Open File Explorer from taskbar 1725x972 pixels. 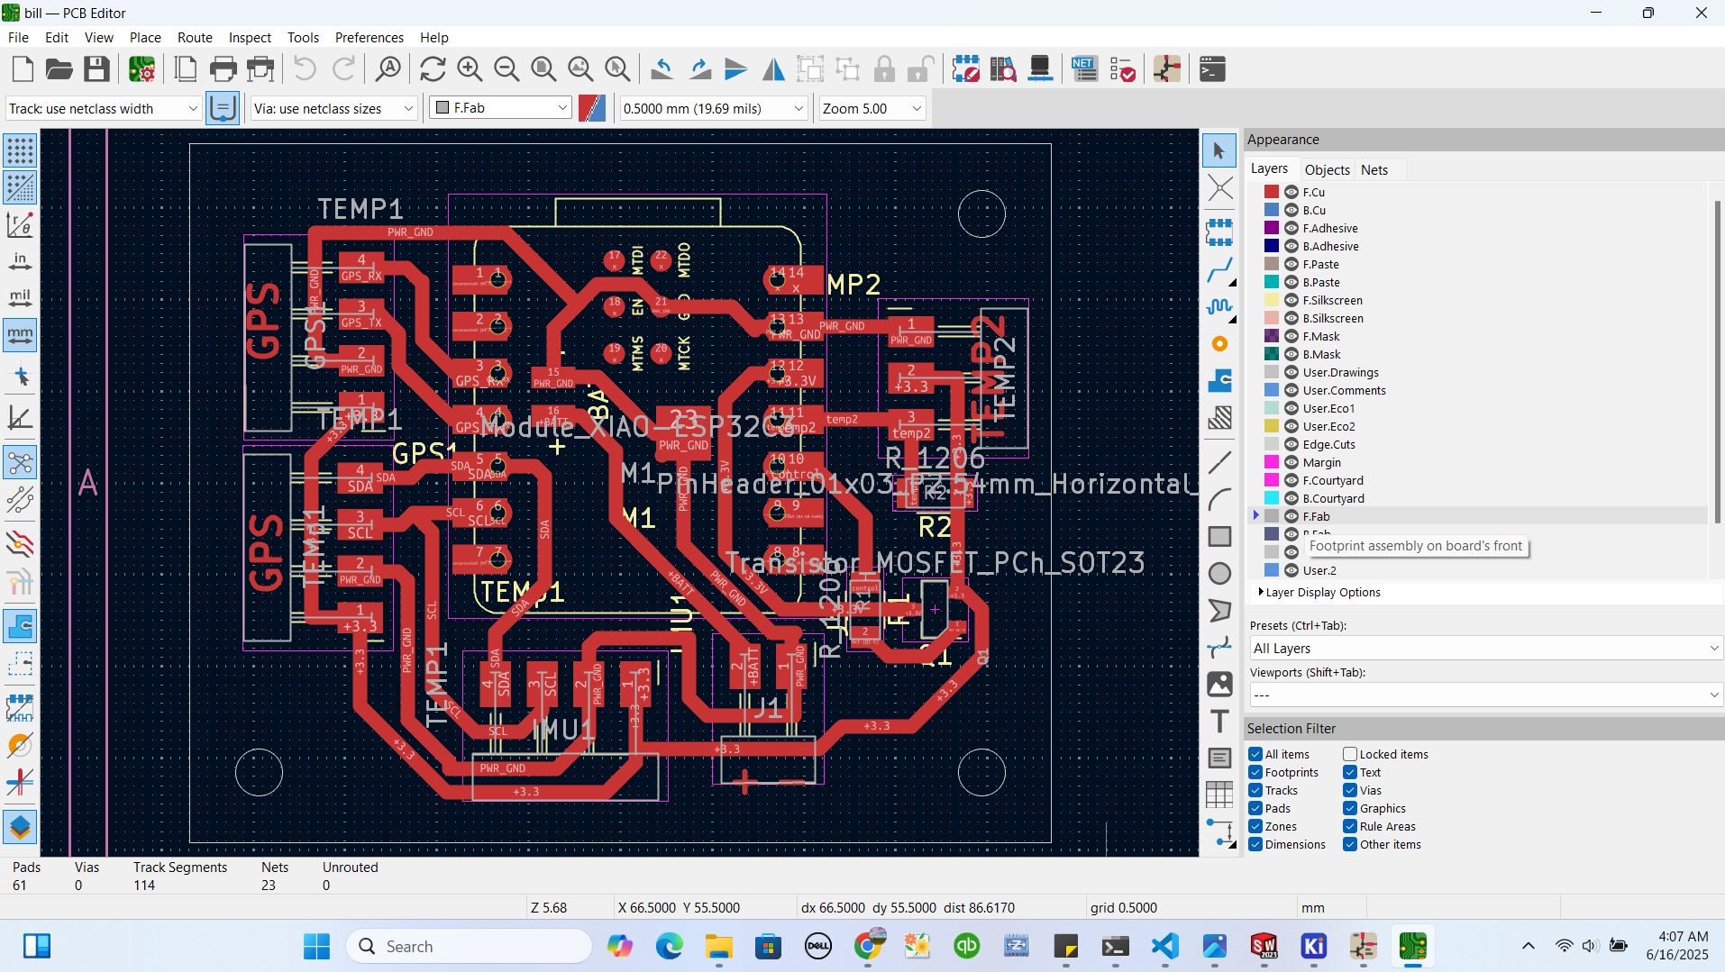coord(718,946)
